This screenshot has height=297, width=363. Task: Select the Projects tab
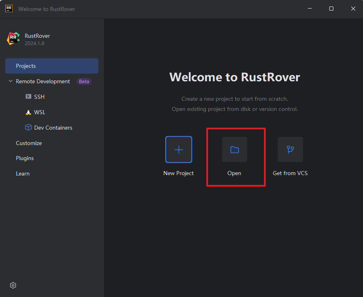[x=52, y=66]
